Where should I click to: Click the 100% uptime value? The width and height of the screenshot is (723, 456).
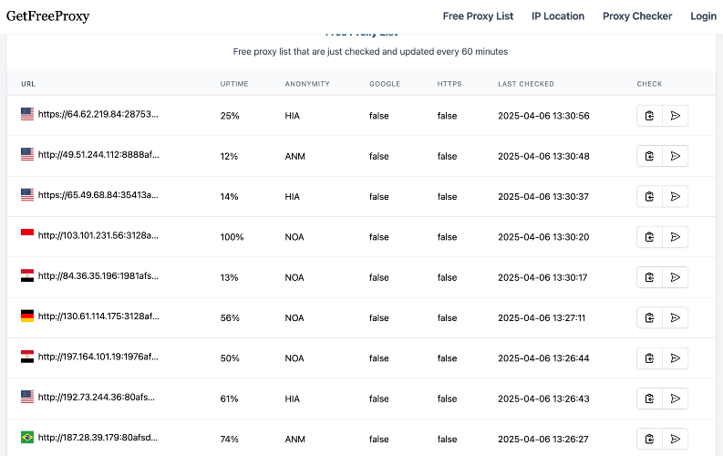coord(232,237)
